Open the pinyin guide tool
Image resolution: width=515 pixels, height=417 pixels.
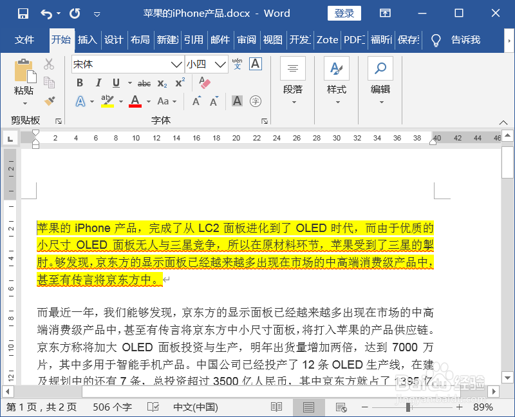(236, 63)
